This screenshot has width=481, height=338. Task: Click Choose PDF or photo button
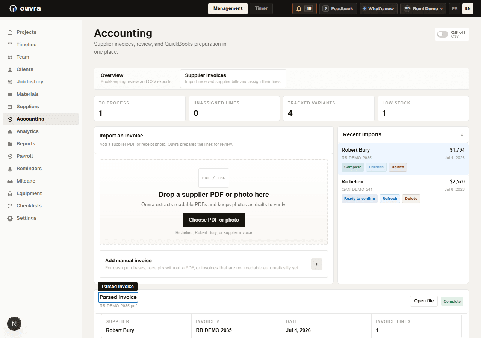pyautogui.click(x=214, y=220)
